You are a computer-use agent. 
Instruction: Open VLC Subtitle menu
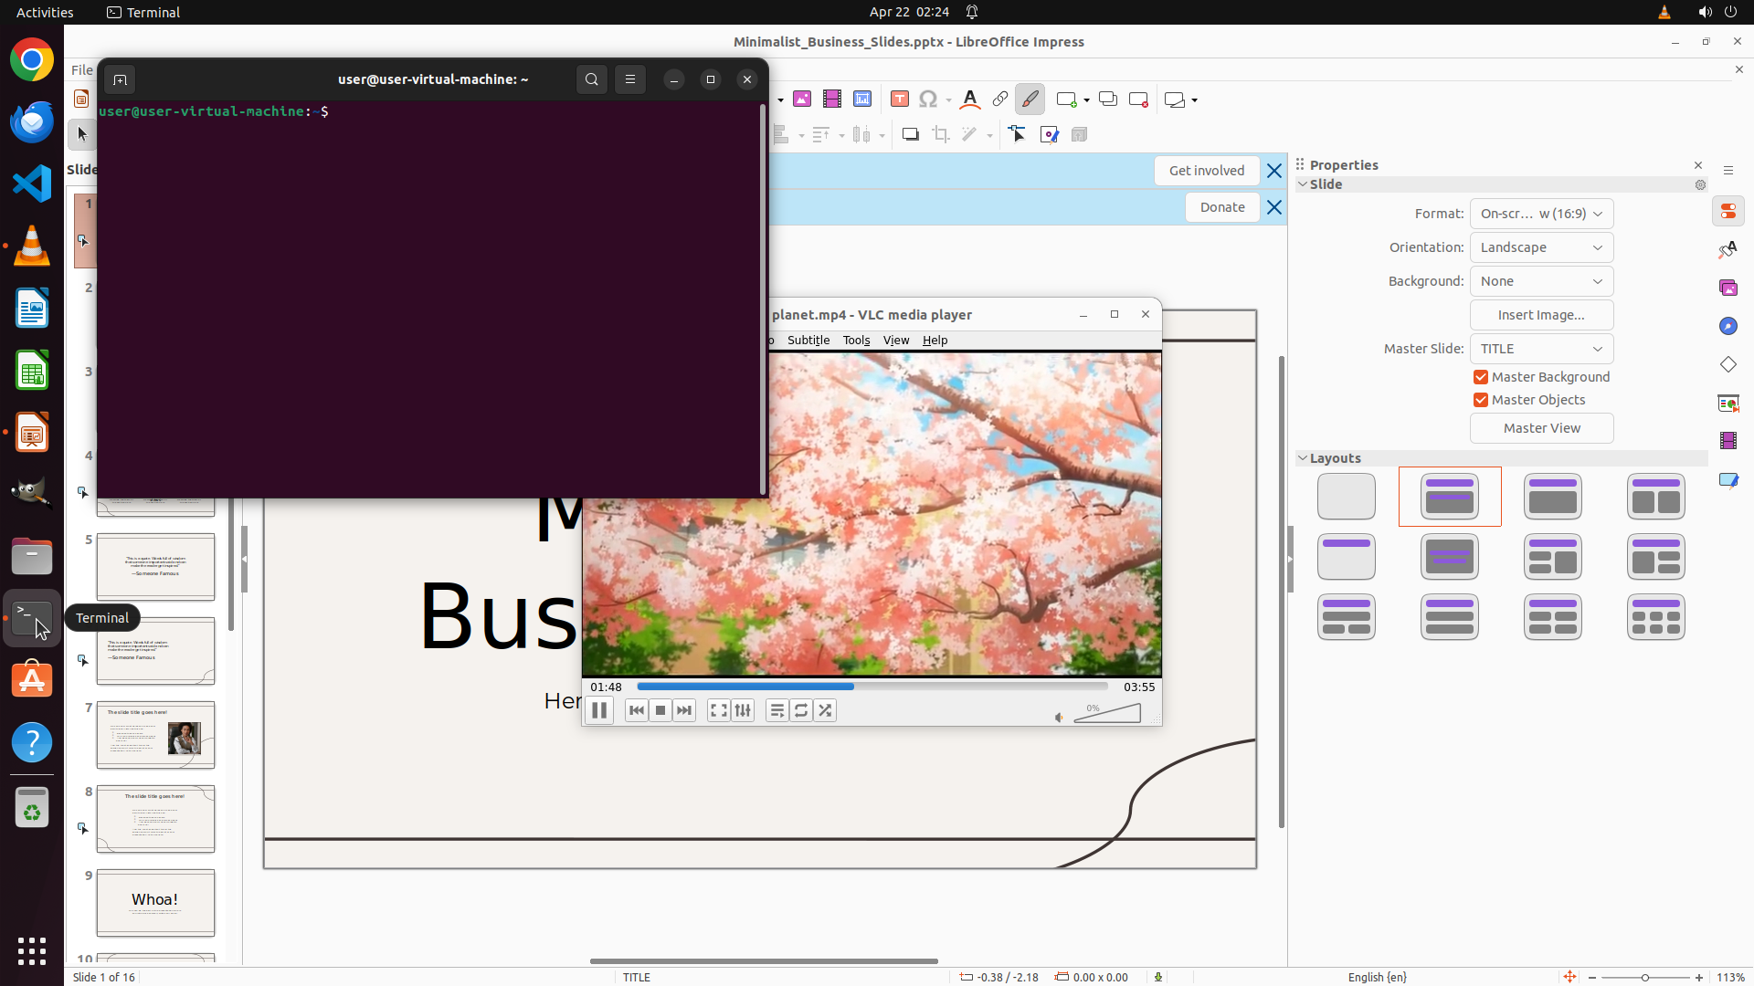[x=808, y=341]
